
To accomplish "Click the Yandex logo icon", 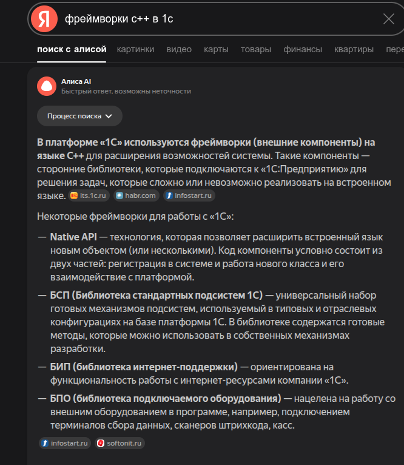I will 44,19.
